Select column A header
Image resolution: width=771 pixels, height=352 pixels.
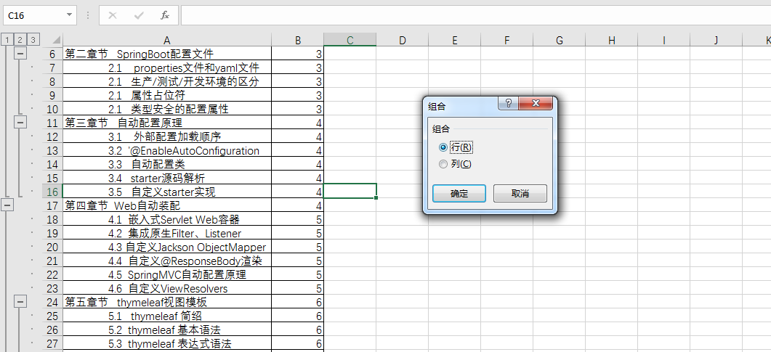click(167, 40)
